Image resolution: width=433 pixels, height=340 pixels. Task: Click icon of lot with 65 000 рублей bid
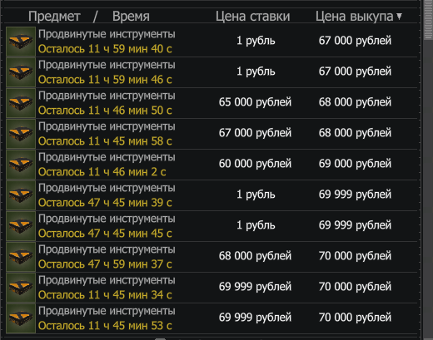click(21, 103)
